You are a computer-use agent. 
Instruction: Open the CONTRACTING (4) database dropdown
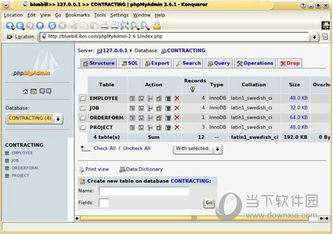[34, 119]
